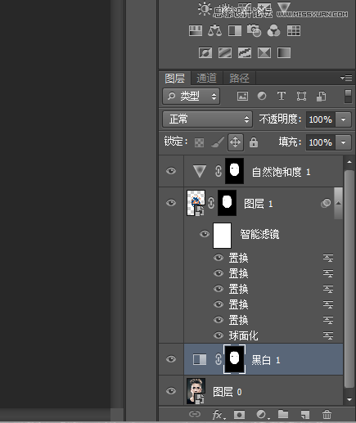356x423 pixels.
Task: Add a Hue/Saturation adjustment layer
Action: (x=196, y=31)
